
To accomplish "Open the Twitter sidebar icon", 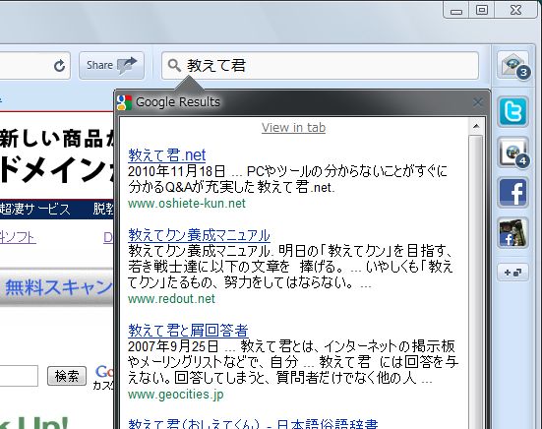I will pyautogui.click(x=512, y=111).
